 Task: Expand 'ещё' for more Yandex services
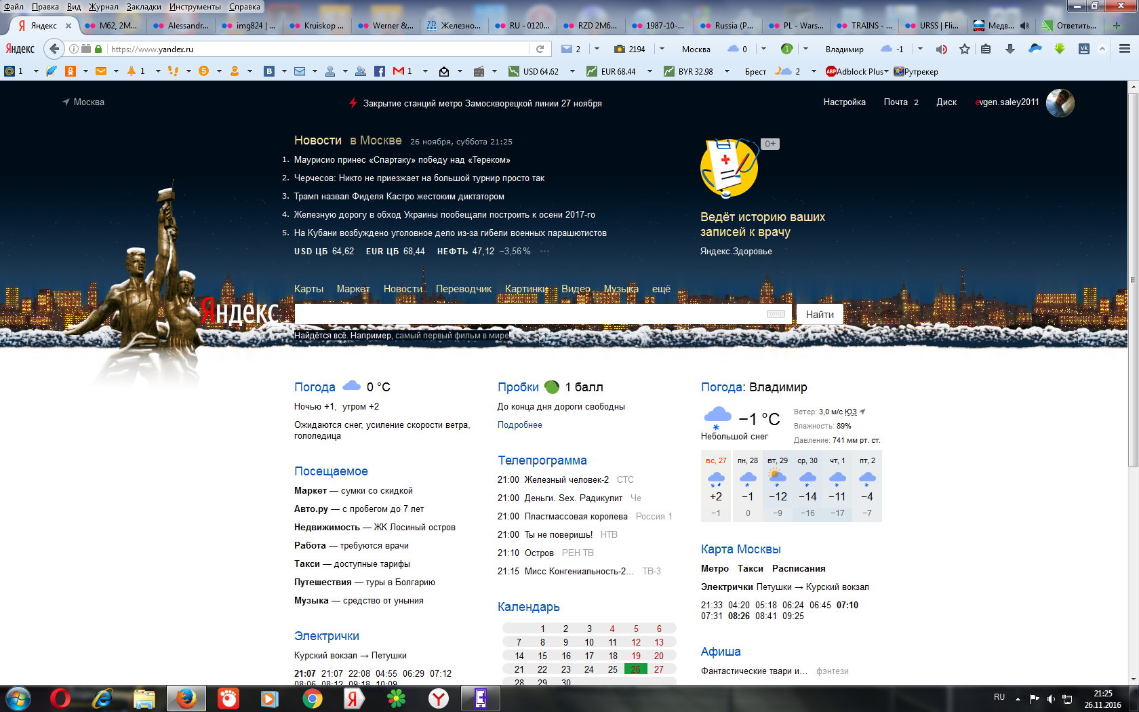click(x=661, y=289)
